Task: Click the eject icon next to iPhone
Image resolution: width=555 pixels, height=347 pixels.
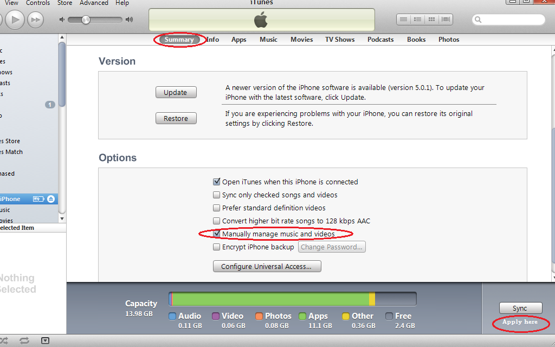Action: point(51,199)
